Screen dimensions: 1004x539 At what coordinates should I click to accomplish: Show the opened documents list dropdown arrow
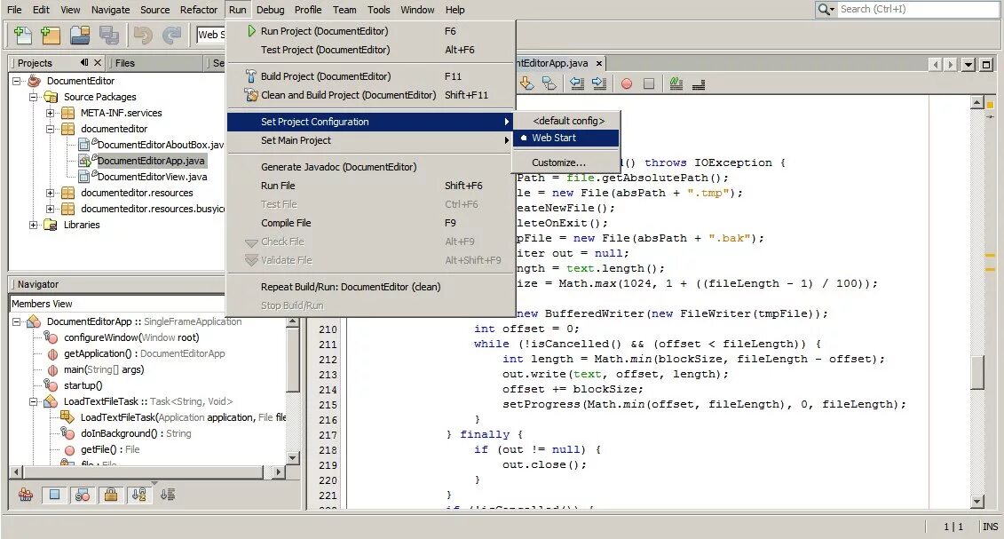point(968,64)
